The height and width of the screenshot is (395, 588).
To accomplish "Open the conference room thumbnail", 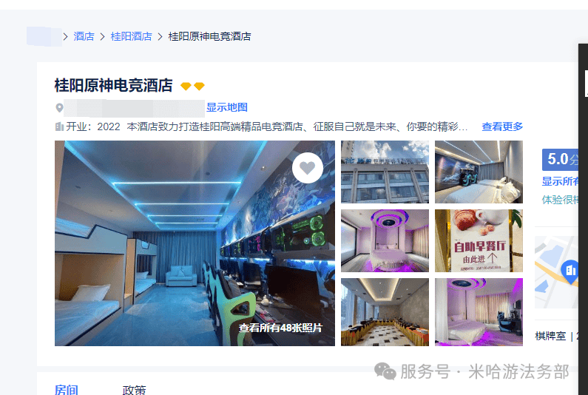I will pyautogui.click(x=385, y=312).
